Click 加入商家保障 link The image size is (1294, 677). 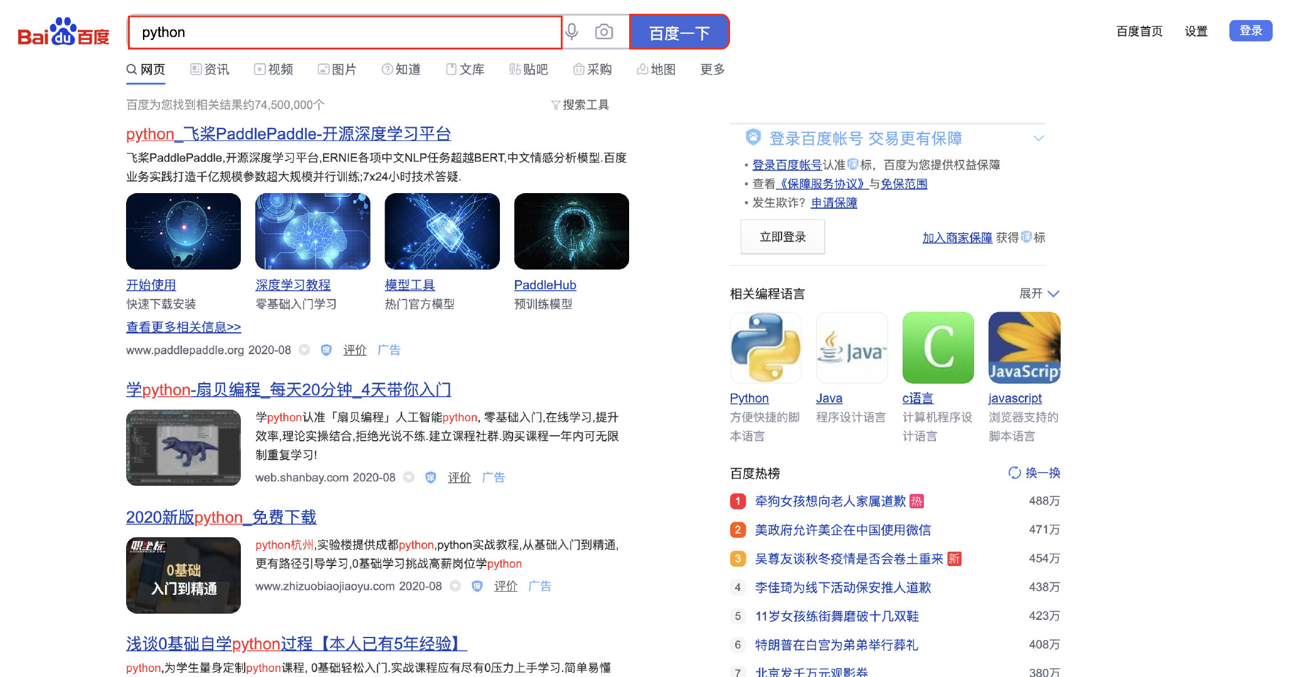(957, 238)
